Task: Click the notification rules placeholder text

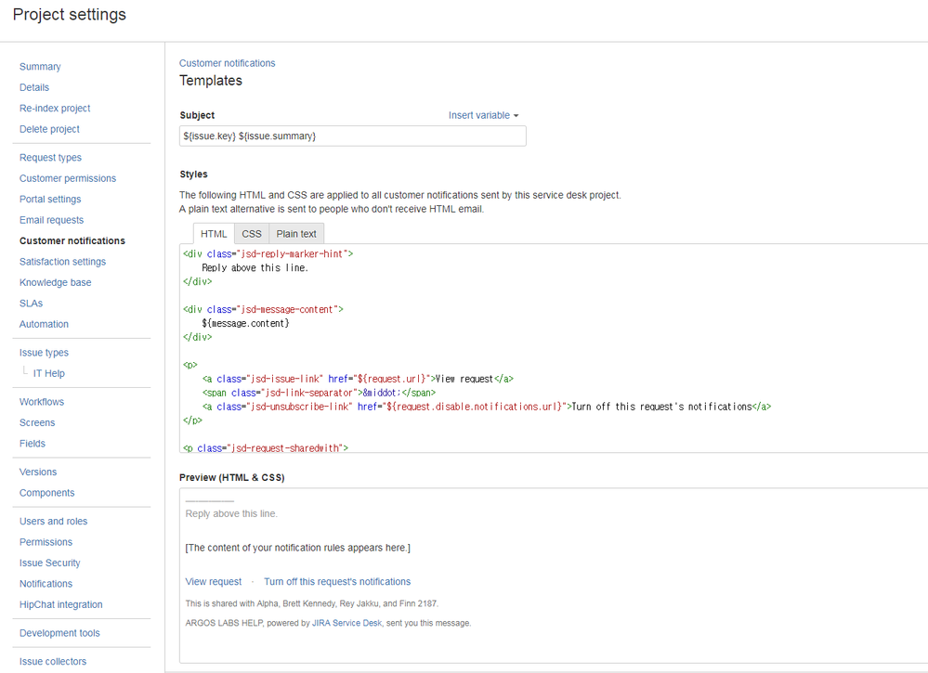Action: point(297,548)
